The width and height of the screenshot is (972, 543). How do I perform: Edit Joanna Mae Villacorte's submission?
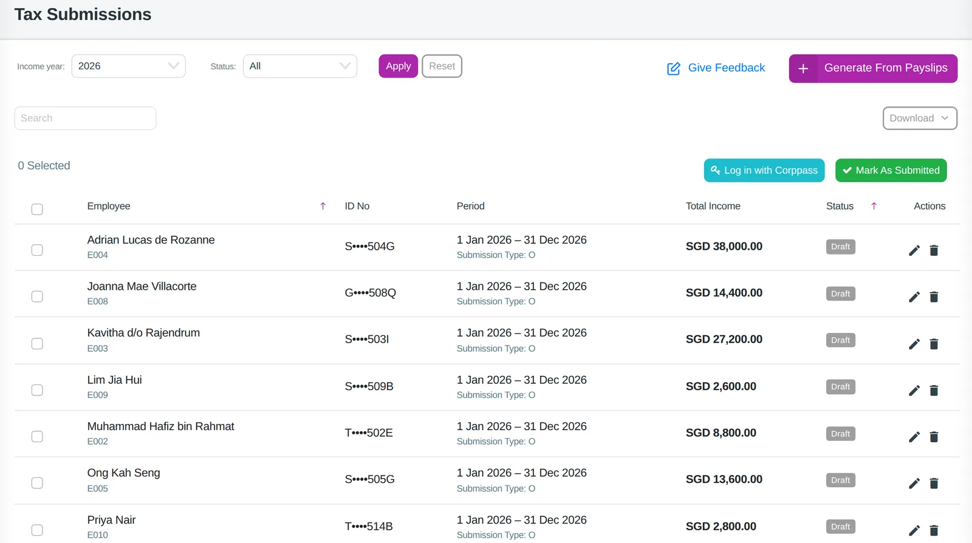click(x=914, y=297)
